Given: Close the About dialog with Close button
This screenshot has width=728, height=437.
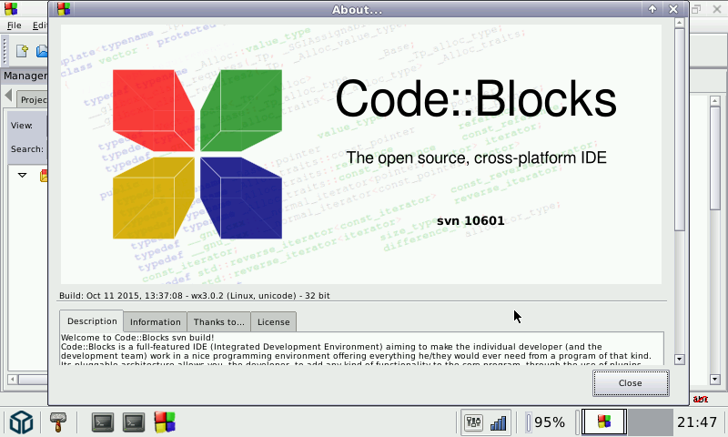Looking at the screenshot, I should pyautogui.click(x=631, y=383).
